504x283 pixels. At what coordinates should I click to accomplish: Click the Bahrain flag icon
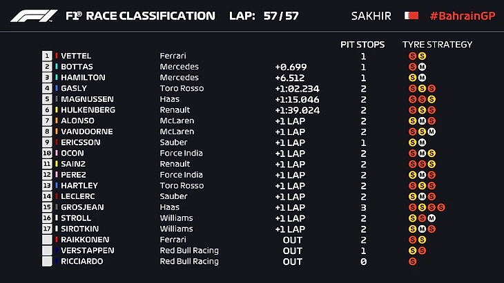click(411, 15)
